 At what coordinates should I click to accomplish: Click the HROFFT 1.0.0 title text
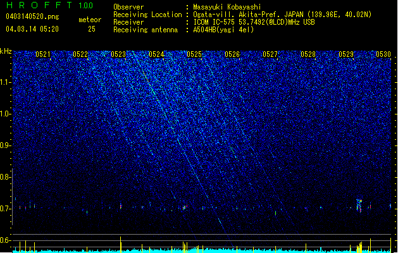point(50,5)
